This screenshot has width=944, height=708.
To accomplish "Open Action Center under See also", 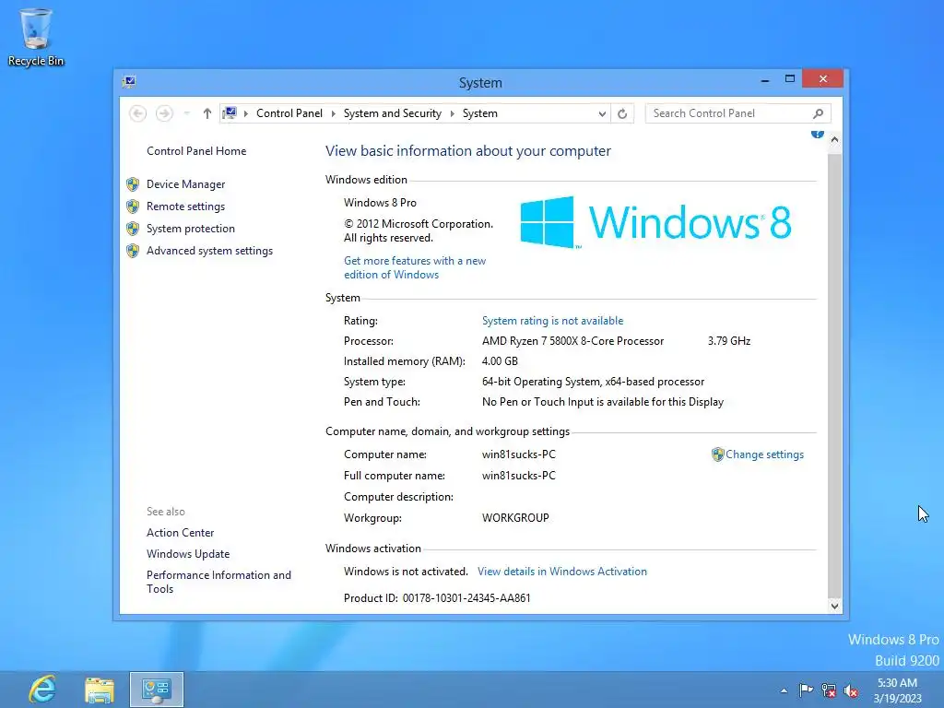I will [180, 533].
